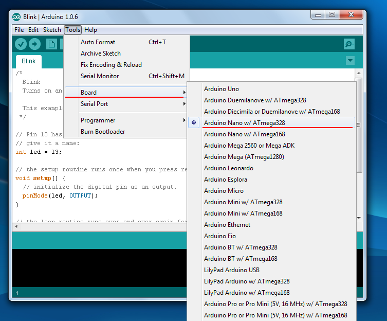The height and width of the screenshot is (321, 387).
Task: Select the Blink sketch tab
Action: pos(29,61)
